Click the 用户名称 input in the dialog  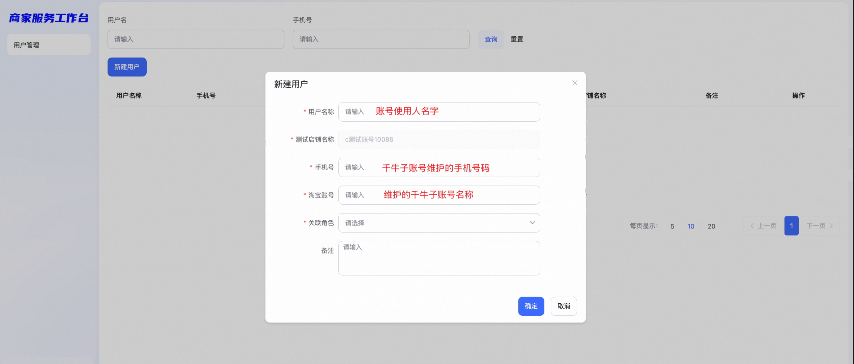(x=439, y=112)
